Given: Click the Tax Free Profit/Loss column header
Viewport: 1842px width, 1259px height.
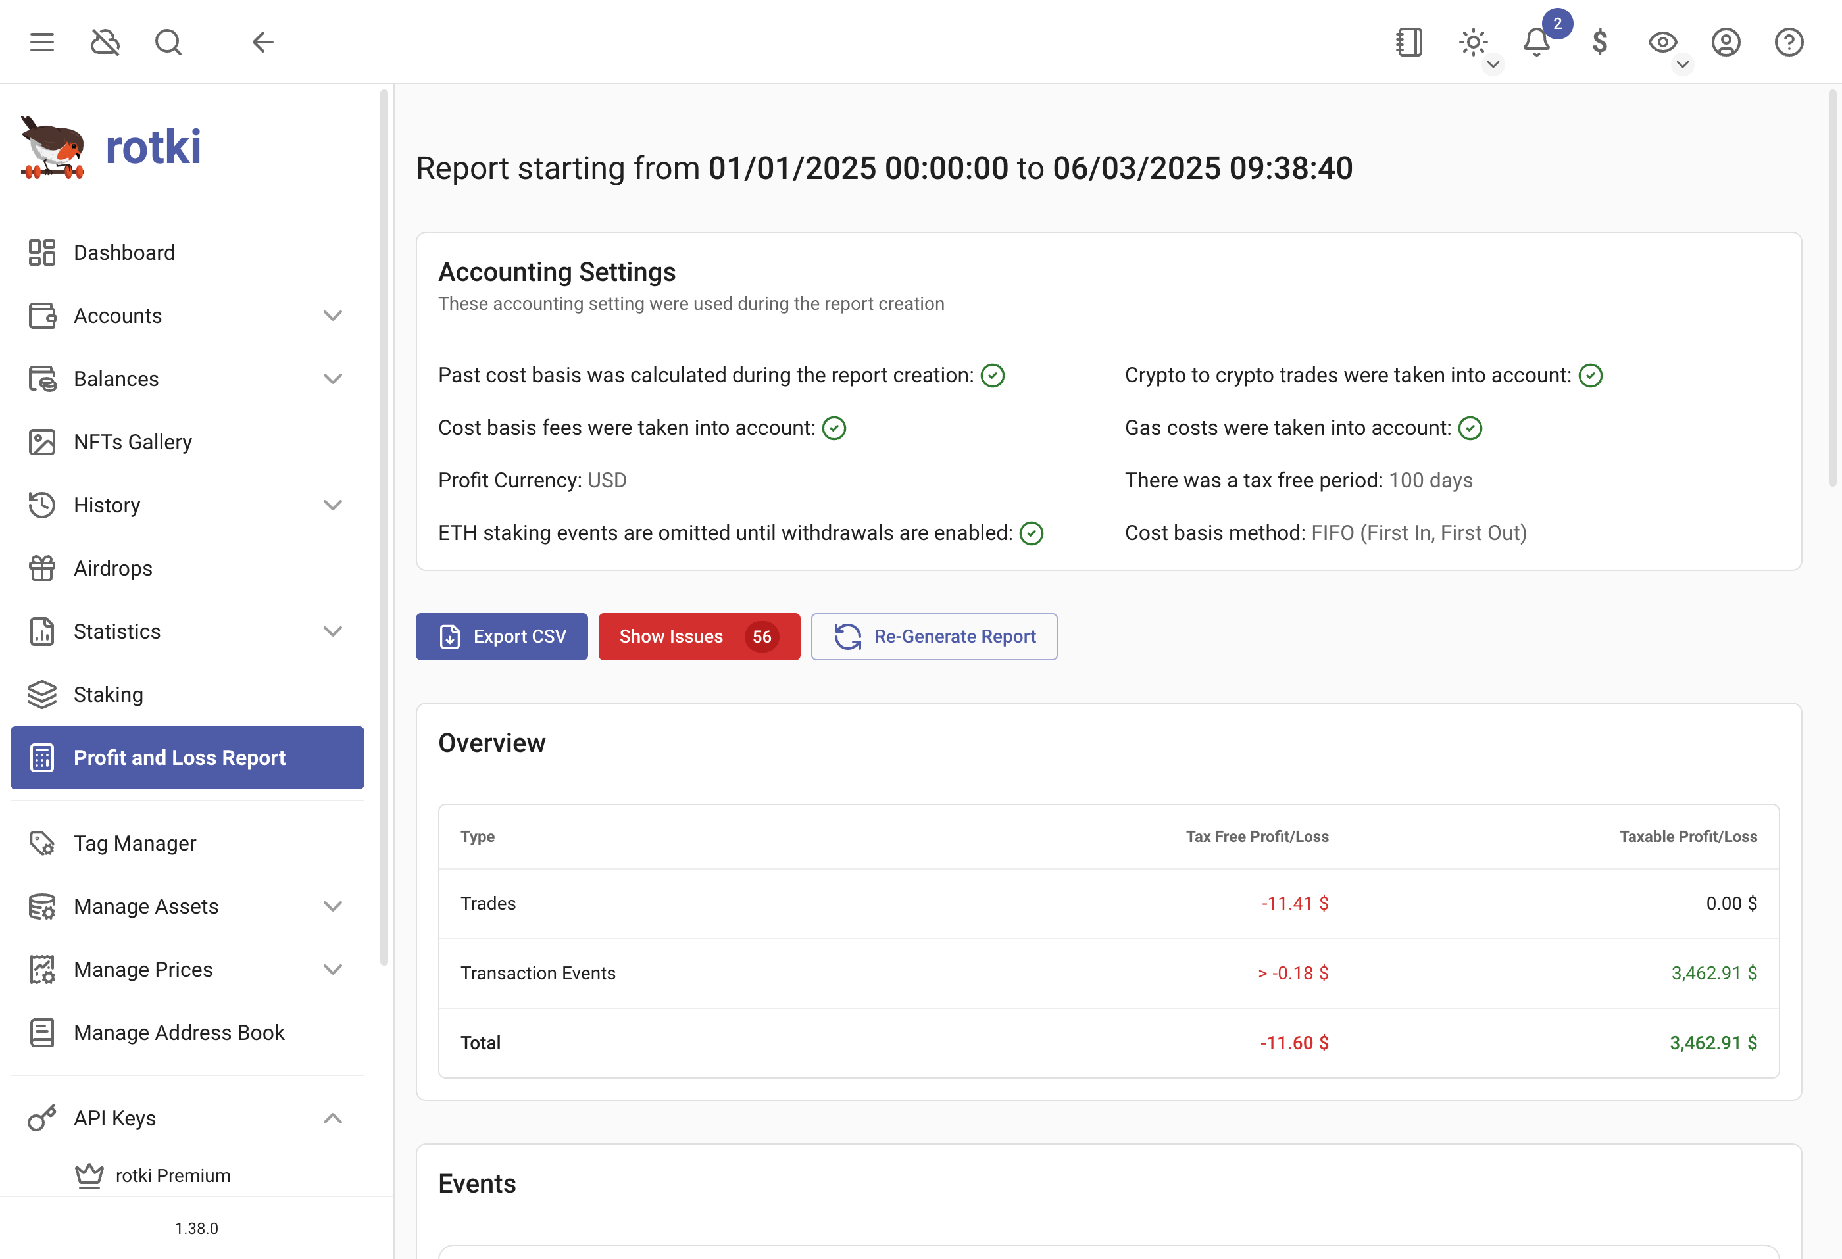Looking at the screenshot, I should click(1257, 837).
